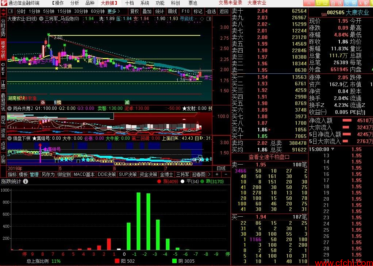373x266 pixels.
Task: Toggle the red 涨 legend dot
Action: pyautogui.click(x=159, y=181)
